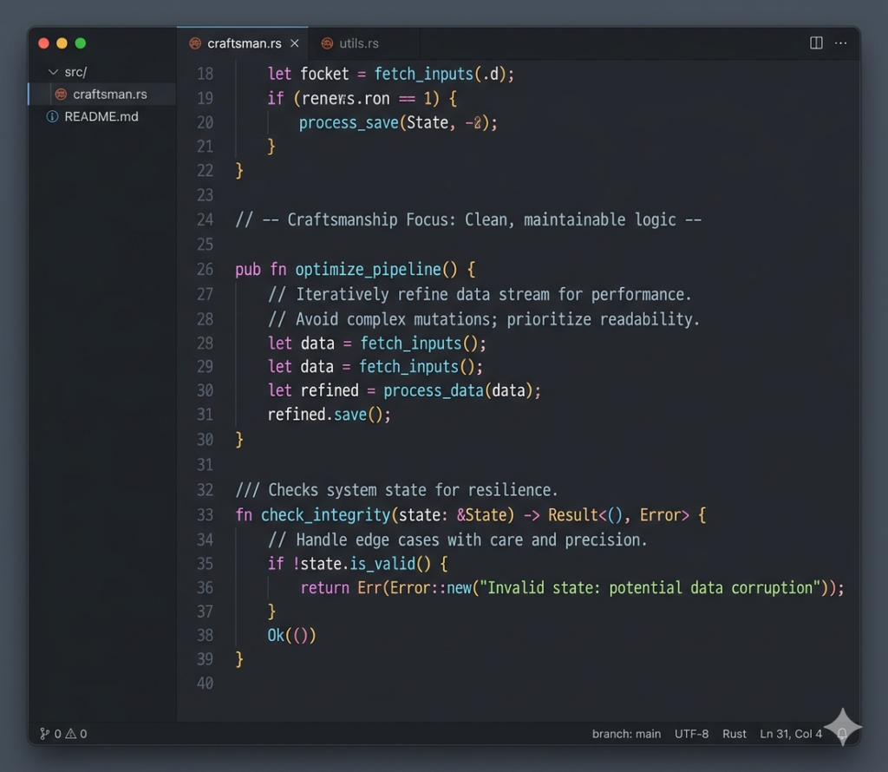This screenshot has height=772, width=888.
Task: Close the craftsman.rs tab
Action: (295, 43)
